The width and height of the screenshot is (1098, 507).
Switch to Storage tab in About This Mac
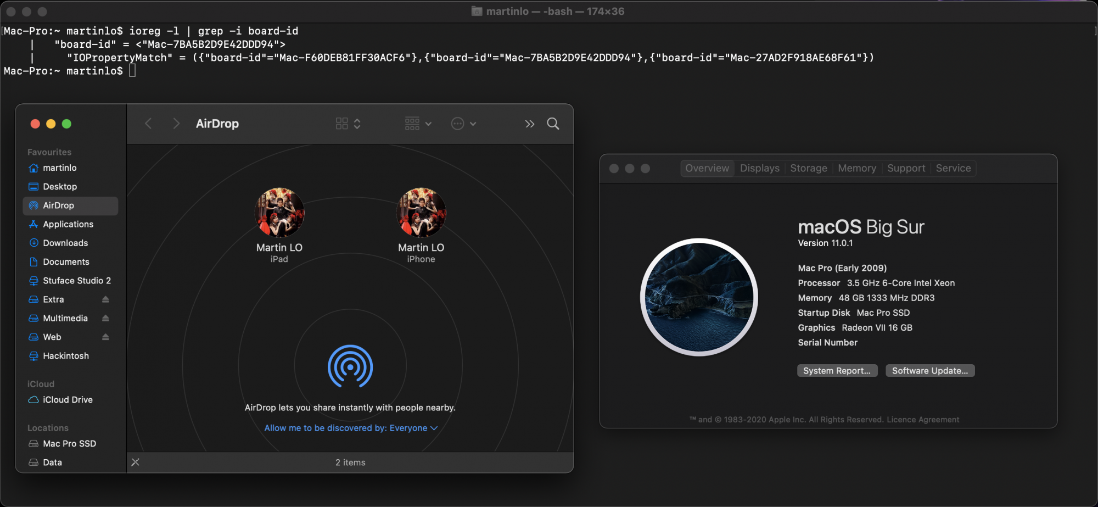[x=809, y=168]
